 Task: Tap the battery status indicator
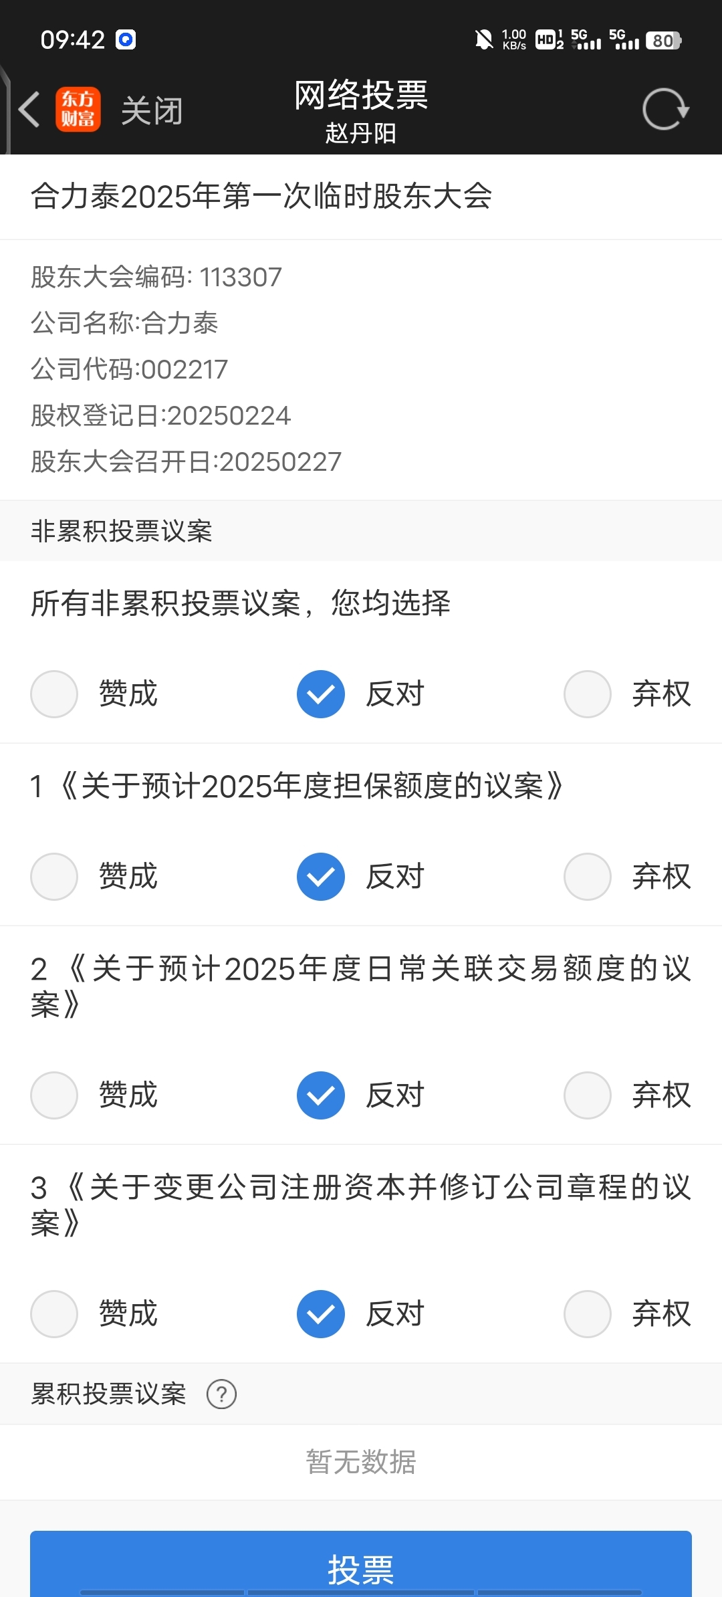(x=663, y=41)
